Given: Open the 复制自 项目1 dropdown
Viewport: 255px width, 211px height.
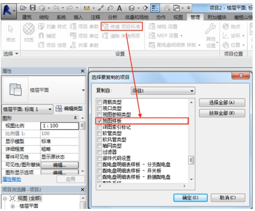Looking at the screenshot, I should click(x=163, y=91).
